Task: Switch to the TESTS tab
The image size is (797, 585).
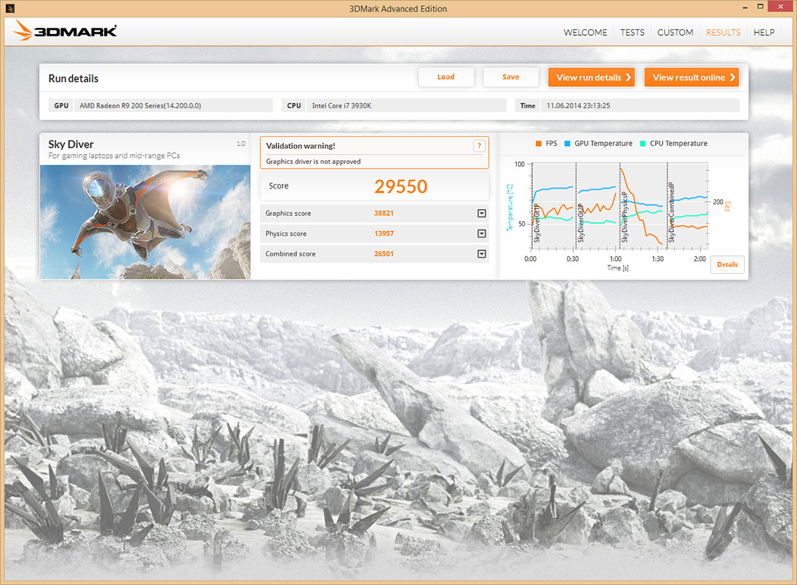Action: click(x=632, y=32)
